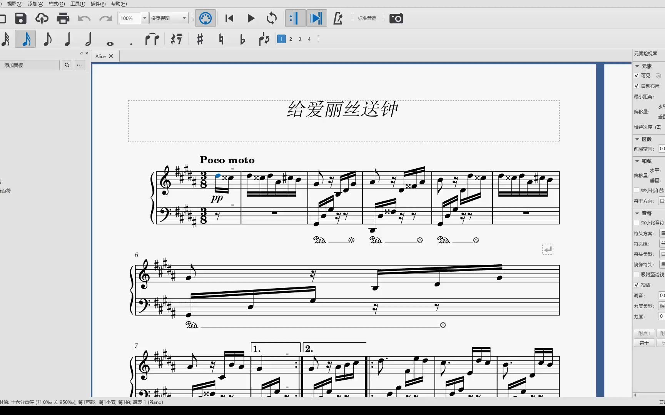Rewind playback to start

coord(229,18)
